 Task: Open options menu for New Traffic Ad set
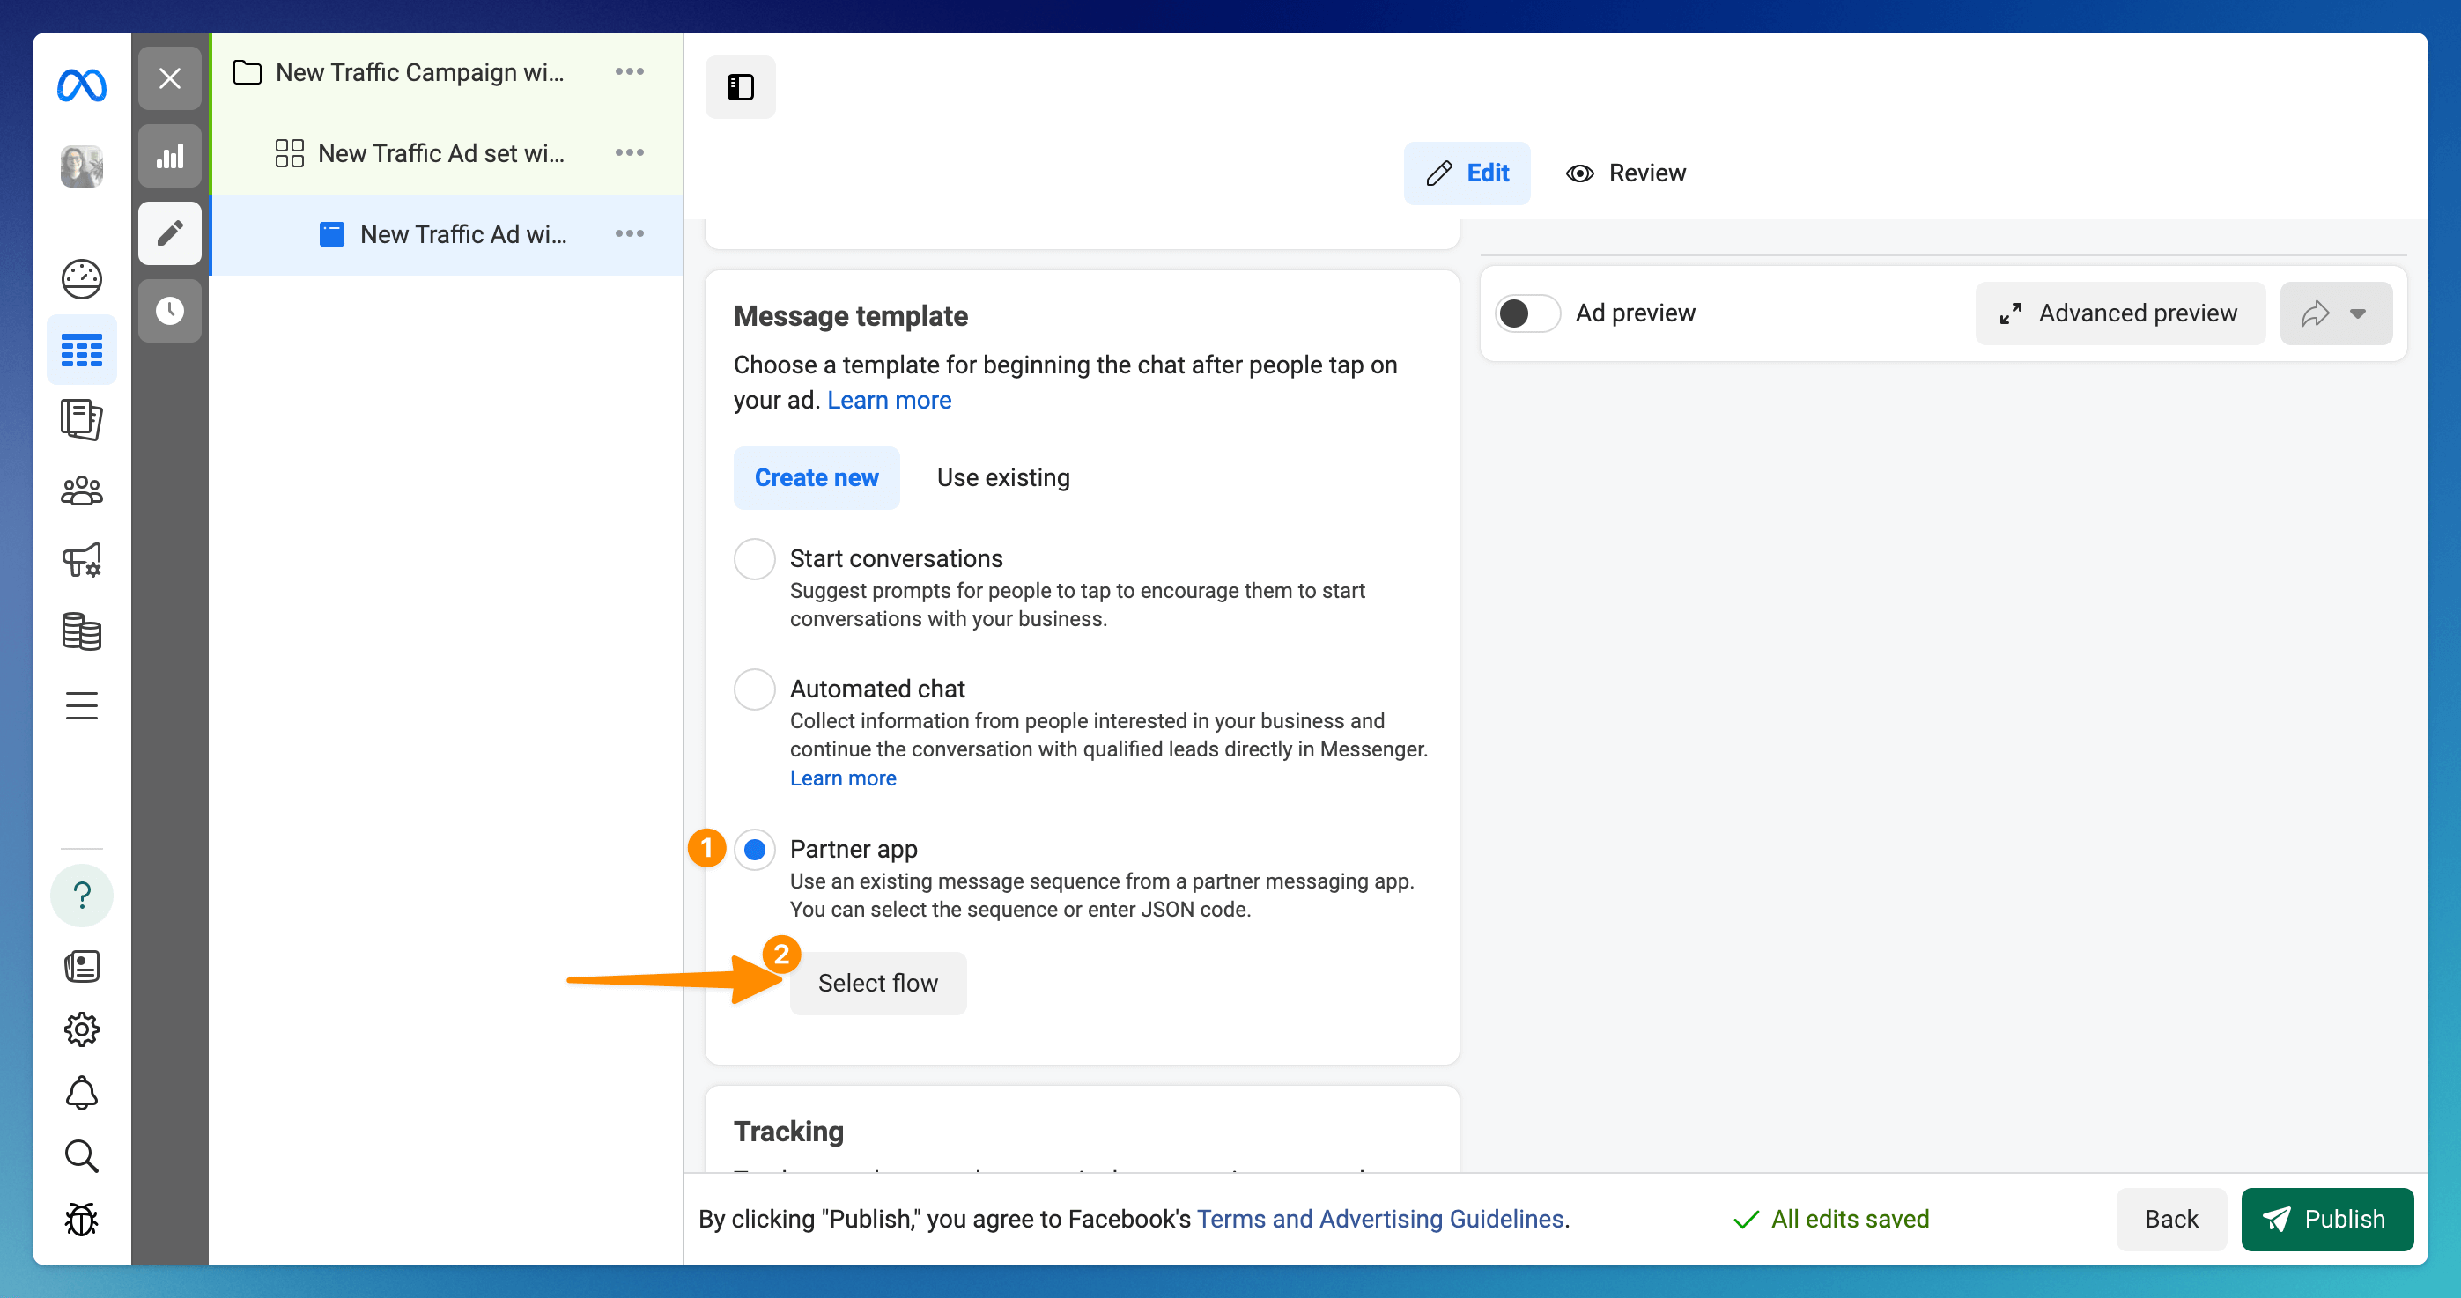(629, 153)
